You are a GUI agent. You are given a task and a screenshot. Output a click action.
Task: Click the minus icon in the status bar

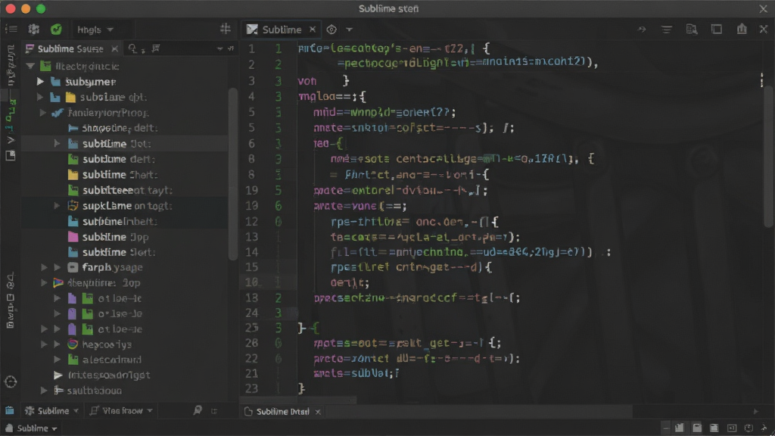(x=666, y=428)
